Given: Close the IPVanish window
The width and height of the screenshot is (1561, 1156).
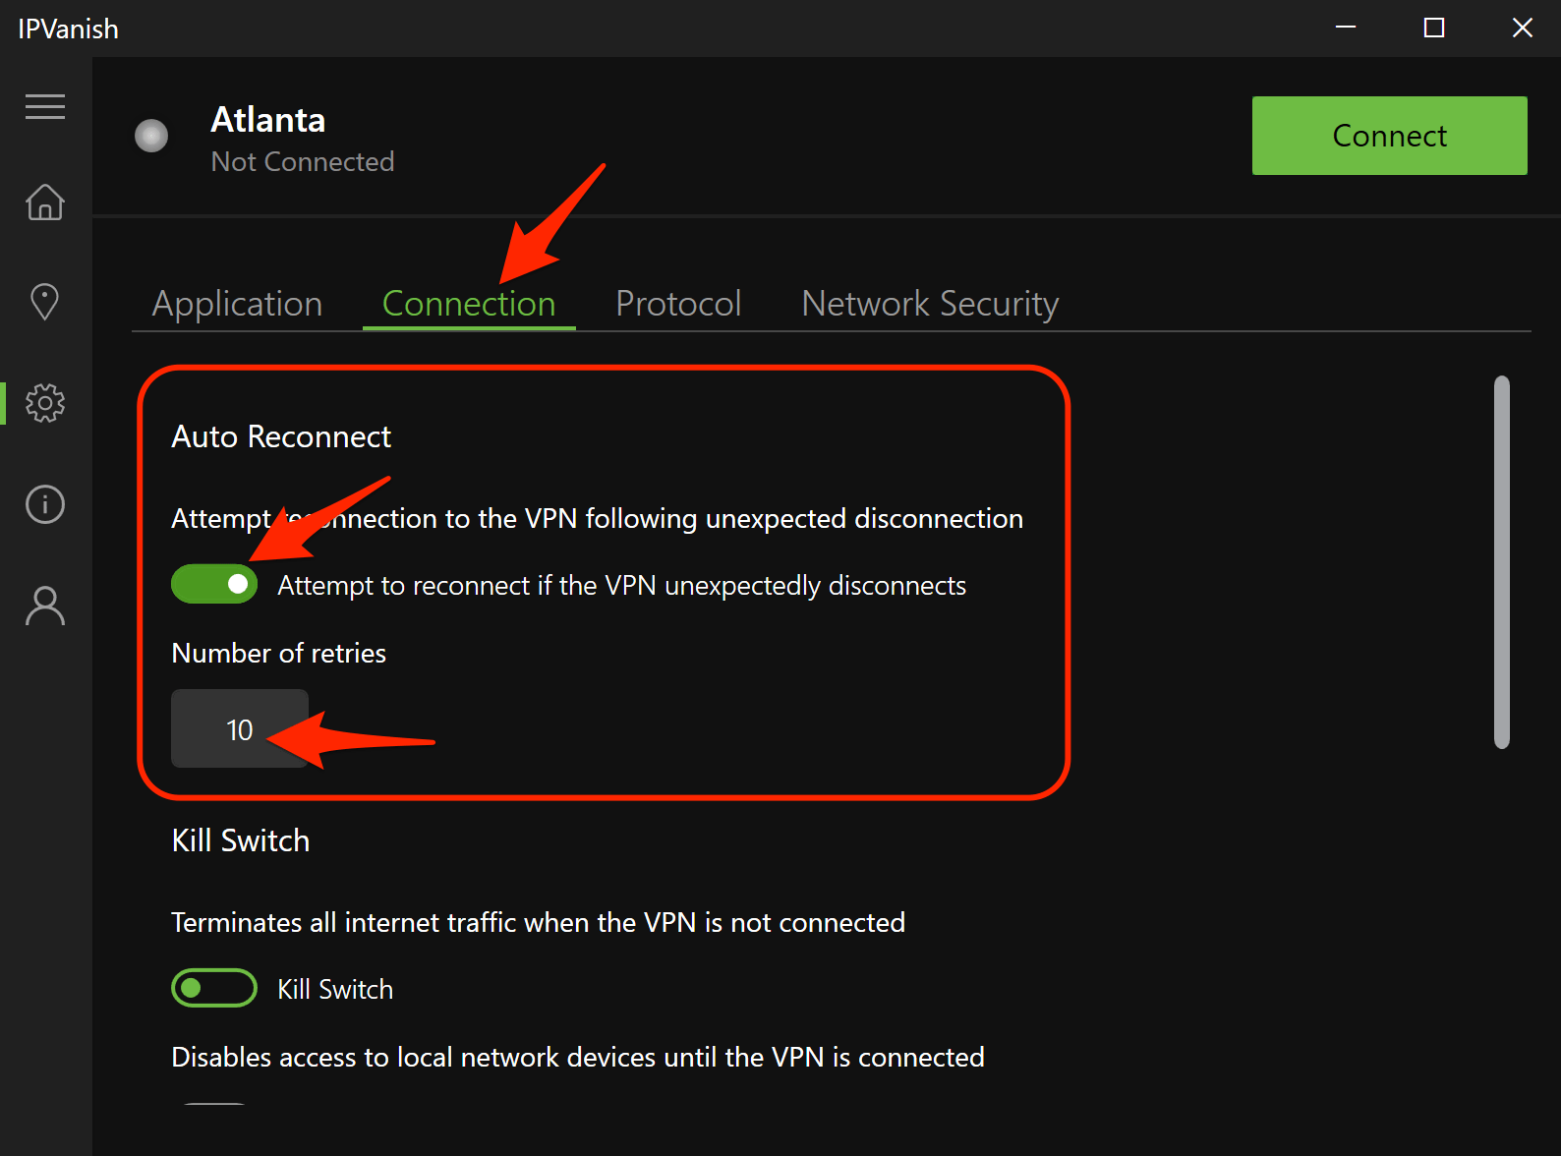Looking at the screenshot, I should 1523,28.
